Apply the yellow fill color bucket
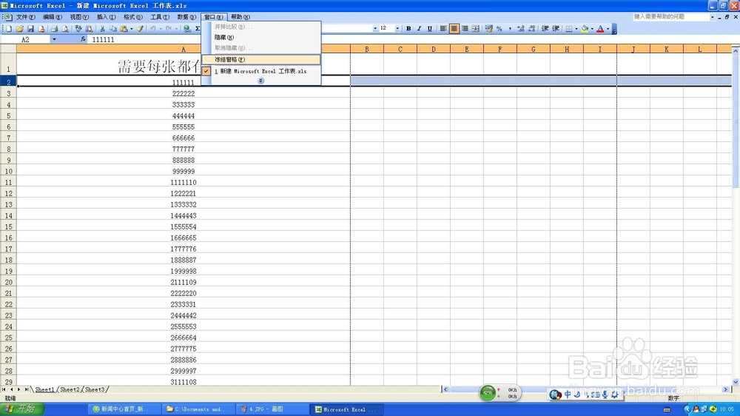The width and height of the screenshot is (740, 416). pyautogui.click(x=585, y=29)
